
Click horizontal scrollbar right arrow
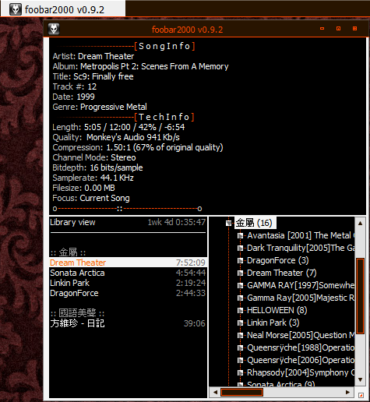click(x=348, y=392)
